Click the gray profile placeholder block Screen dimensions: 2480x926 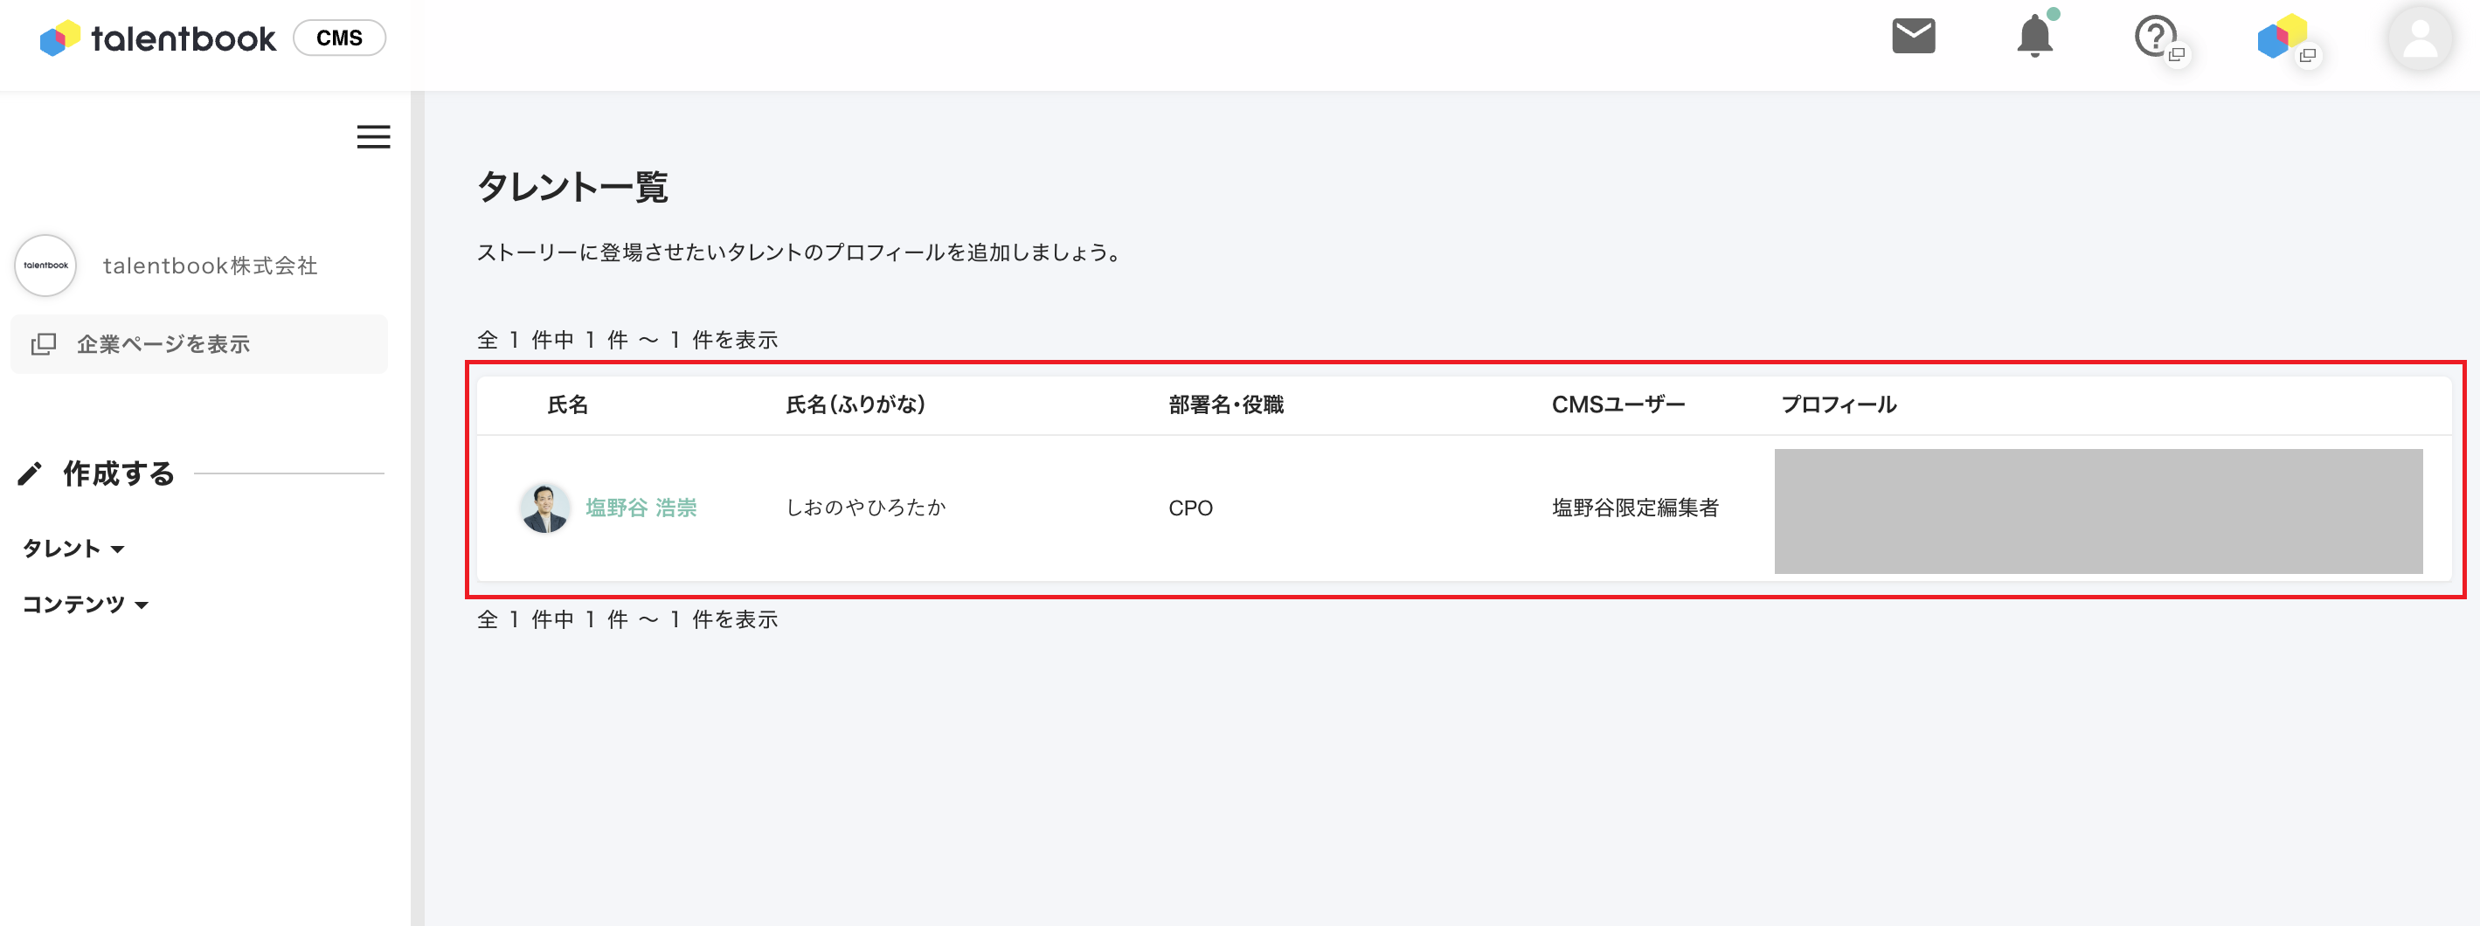[2098, 511]
